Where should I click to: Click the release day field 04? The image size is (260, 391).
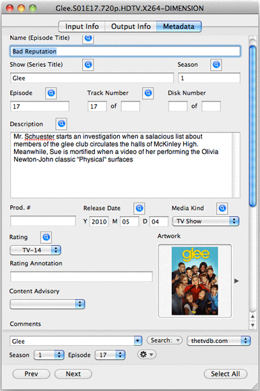coord(159,221)
